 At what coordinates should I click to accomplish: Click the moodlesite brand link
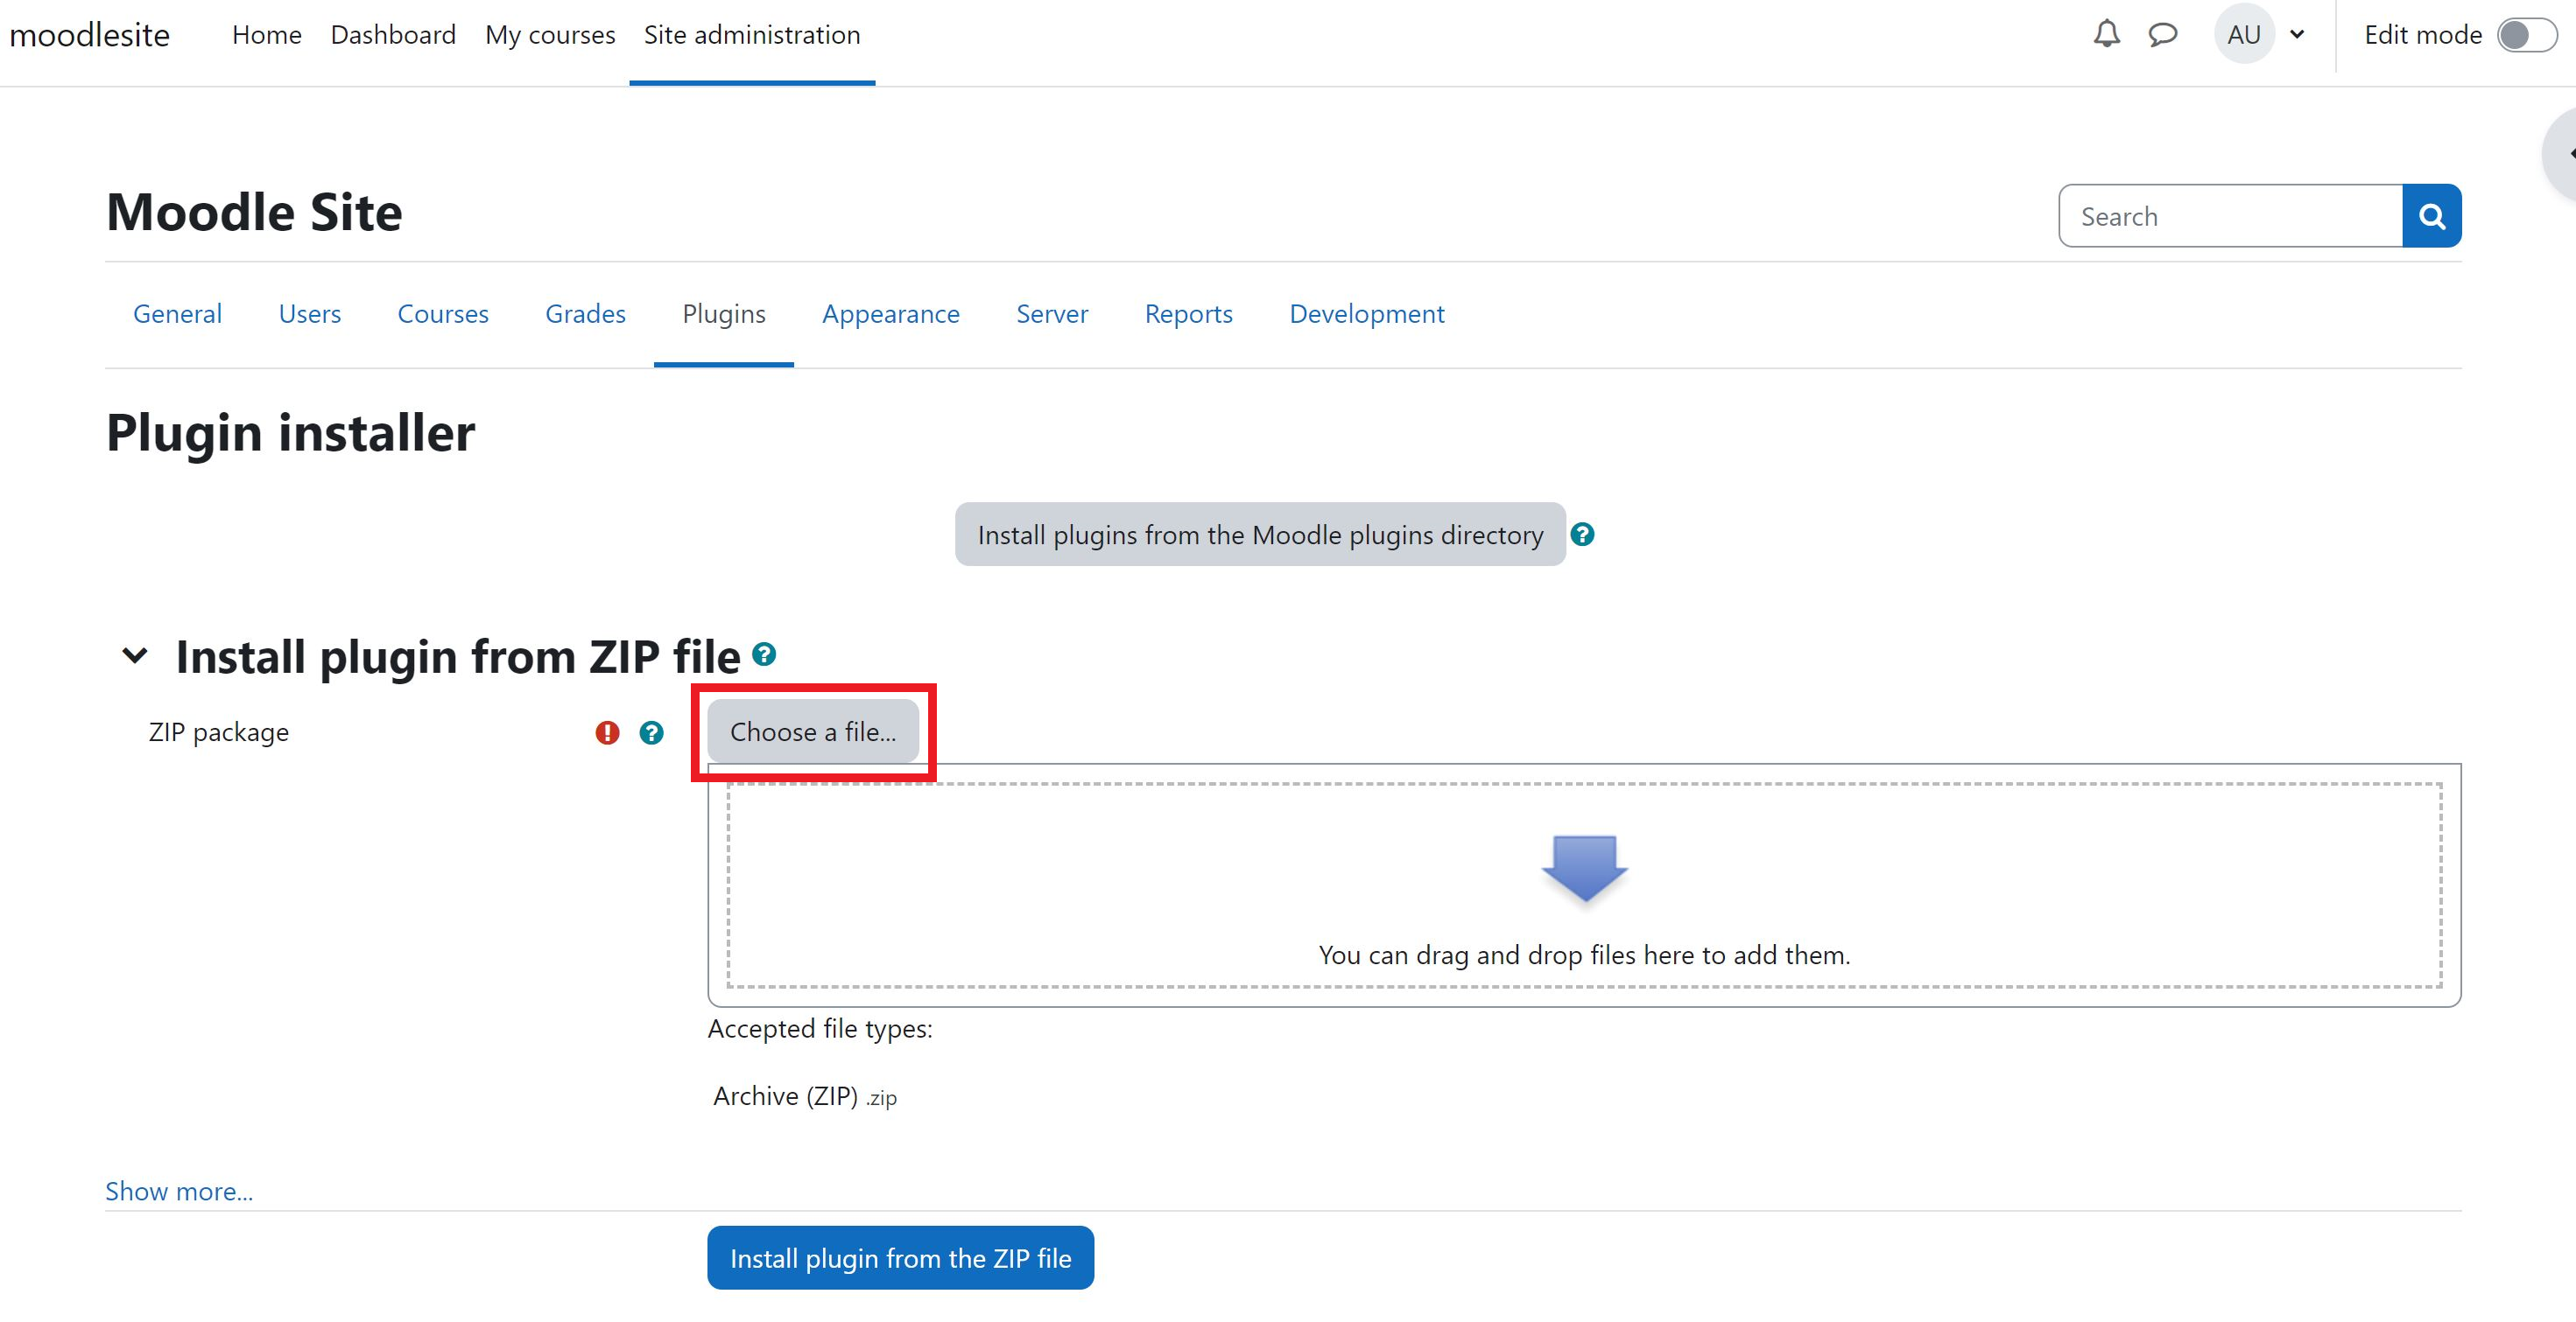(89, 35)
